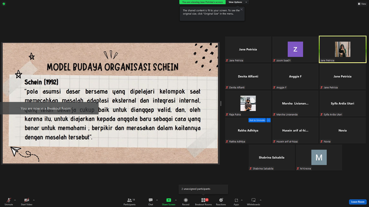Image resolution: width=369 pixels, height=207 pixels.
Task: Select Shabrina Salsabila's participant tile
Action: click(272, 157)
